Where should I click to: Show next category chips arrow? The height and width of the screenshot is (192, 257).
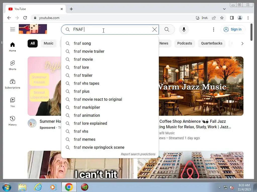point(242,43)
